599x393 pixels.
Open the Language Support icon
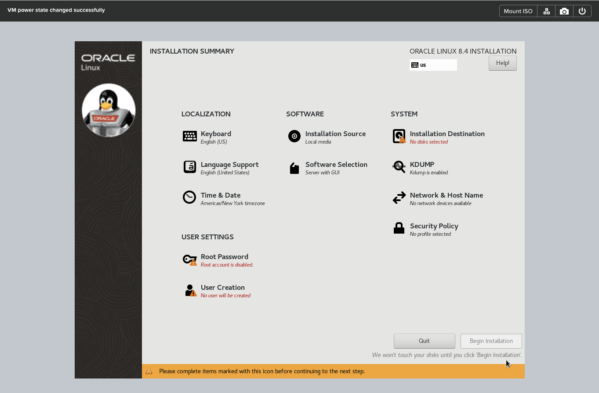[x=190, y=167]
